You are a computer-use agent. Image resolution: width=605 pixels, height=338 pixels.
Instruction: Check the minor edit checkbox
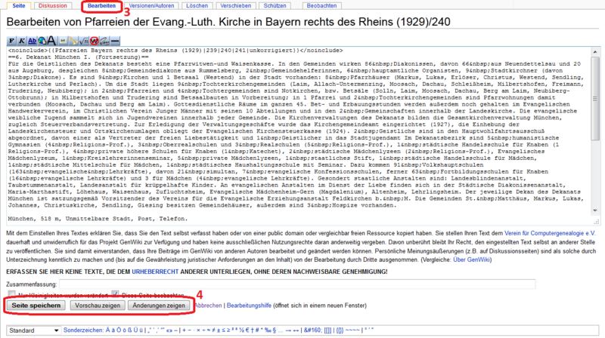tap(10, 293)
